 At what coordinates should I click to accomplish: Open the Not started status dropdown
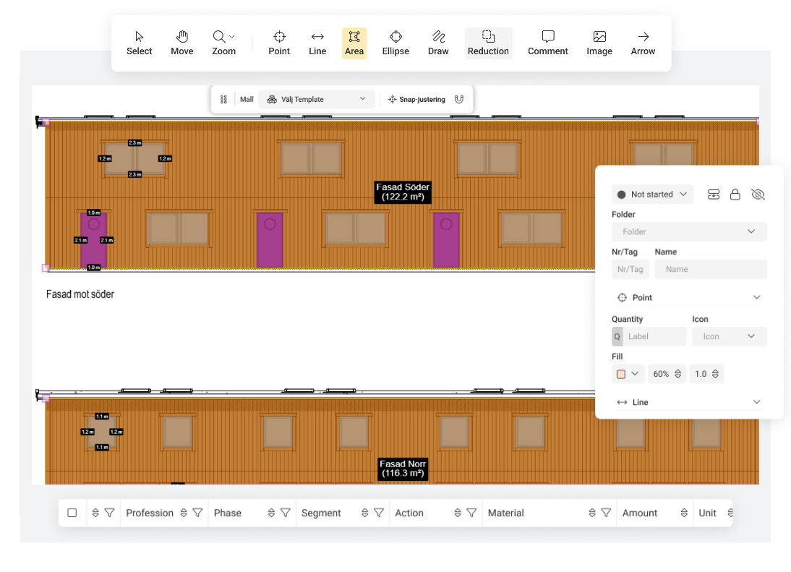click(x=652, y=195)
